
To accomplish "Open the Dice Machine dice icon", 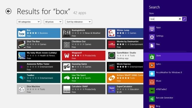I will (x=22, y=89).
